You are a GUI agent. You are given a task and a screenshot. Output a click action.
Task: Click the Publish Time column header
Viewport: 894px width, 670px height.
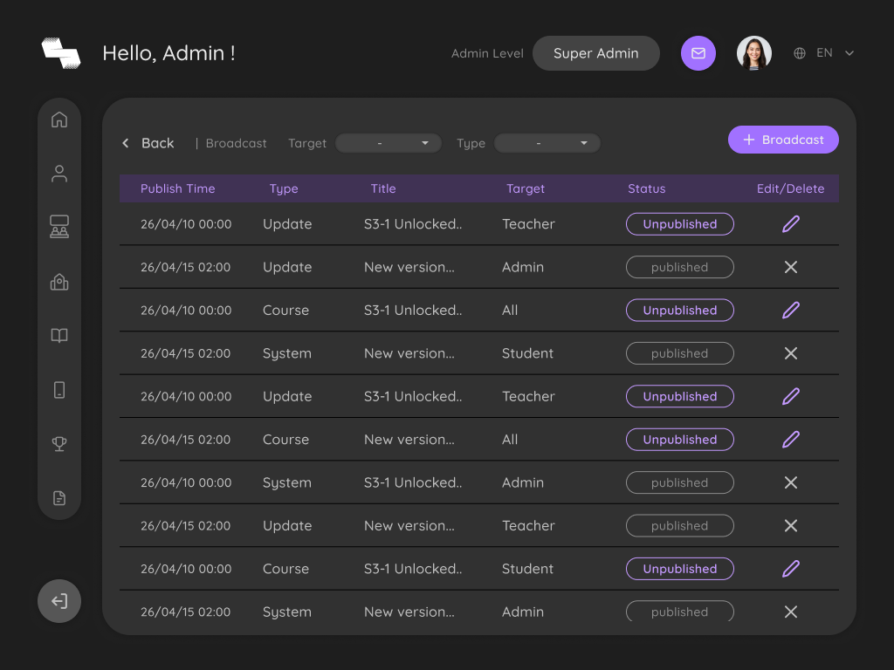178,188
